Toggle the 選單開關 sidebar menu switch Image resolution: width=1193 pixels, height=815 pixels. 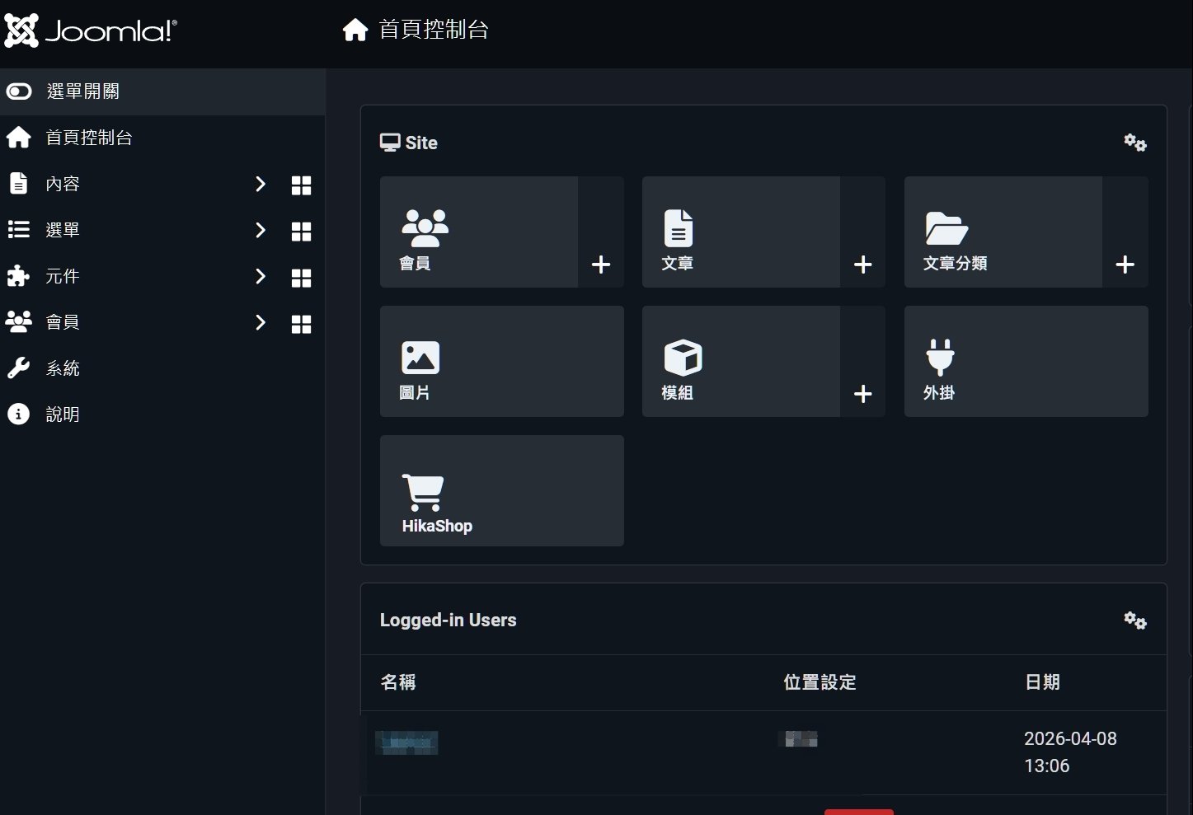tap(20, 91)
